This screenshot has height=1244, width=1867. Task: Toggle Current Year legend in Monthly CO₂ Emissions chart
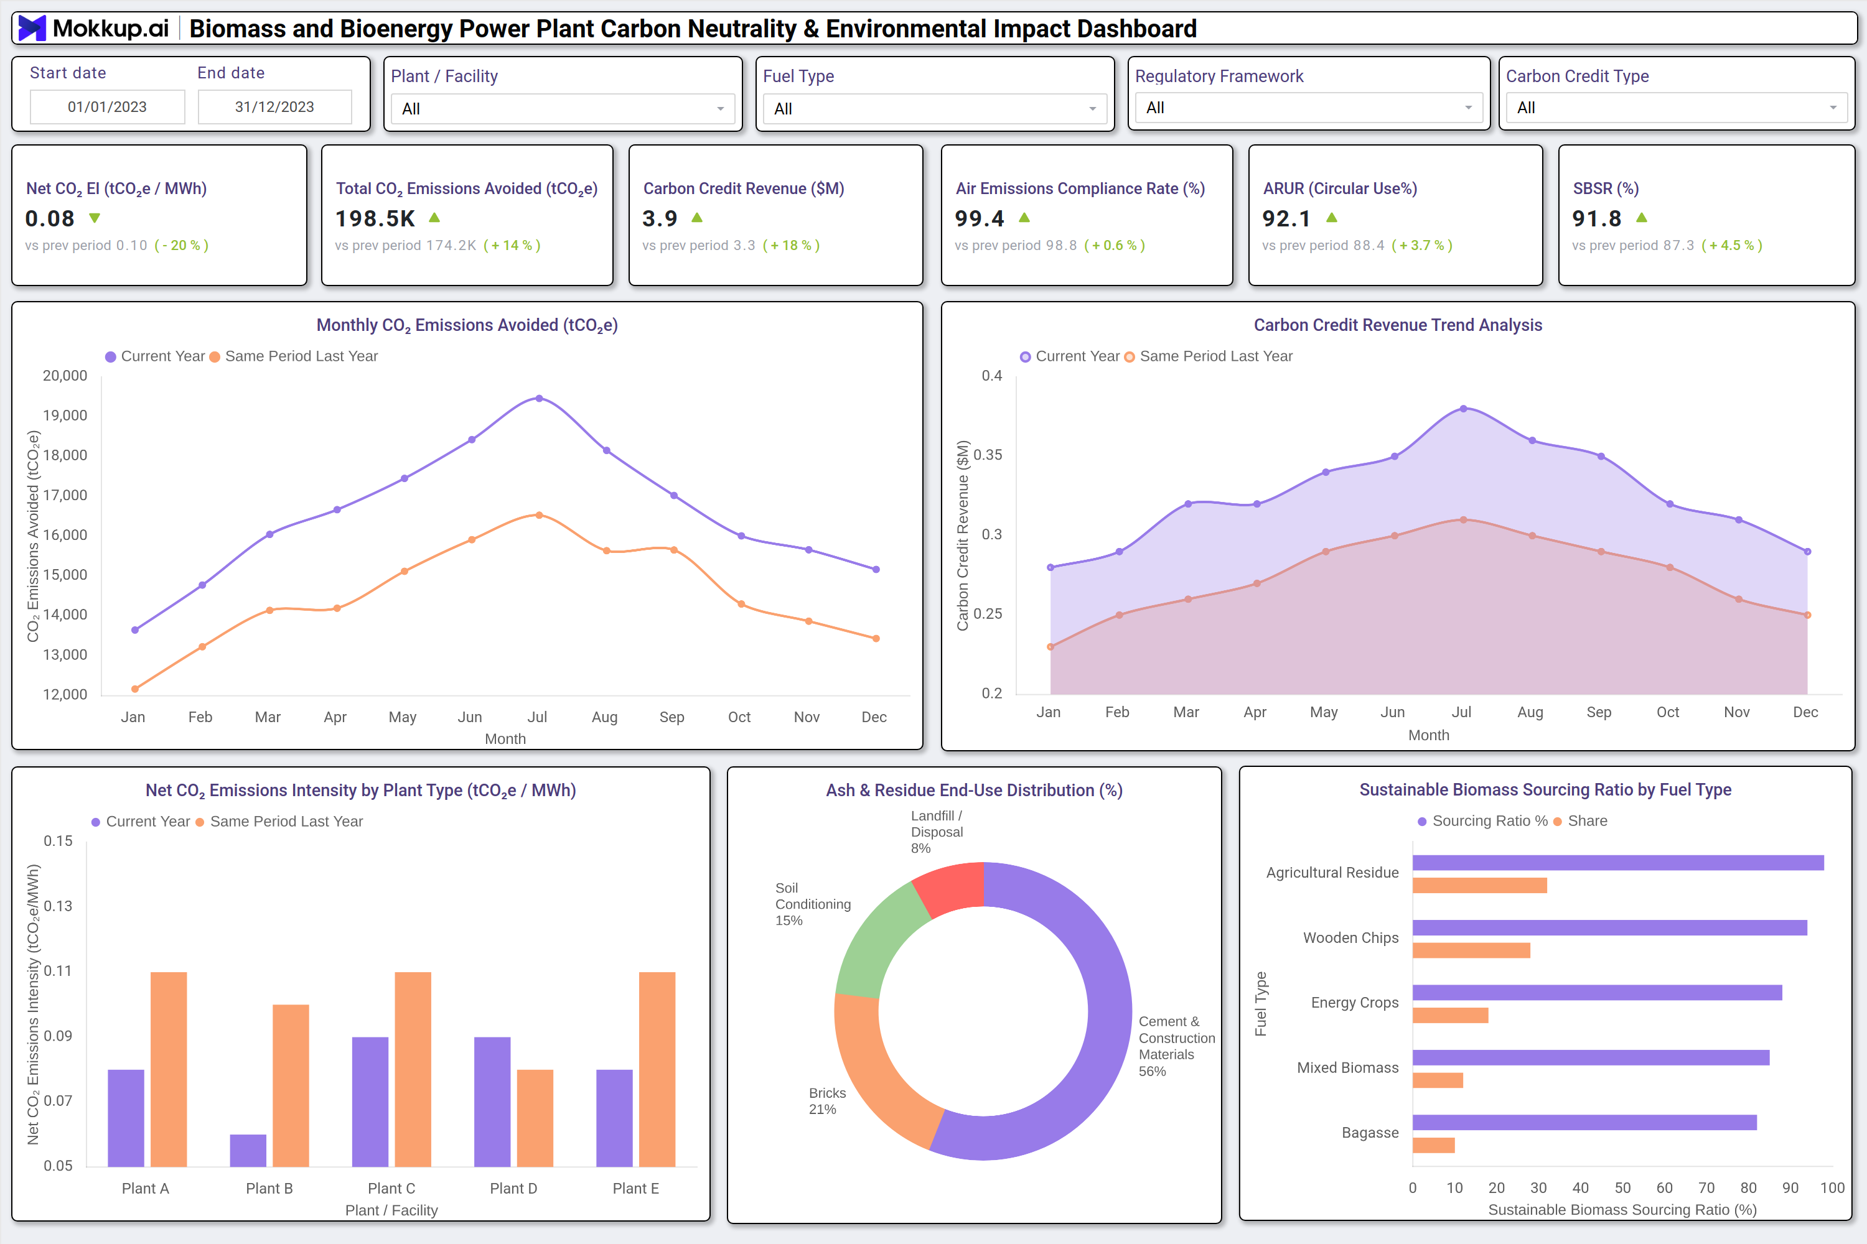pos(156,356)
